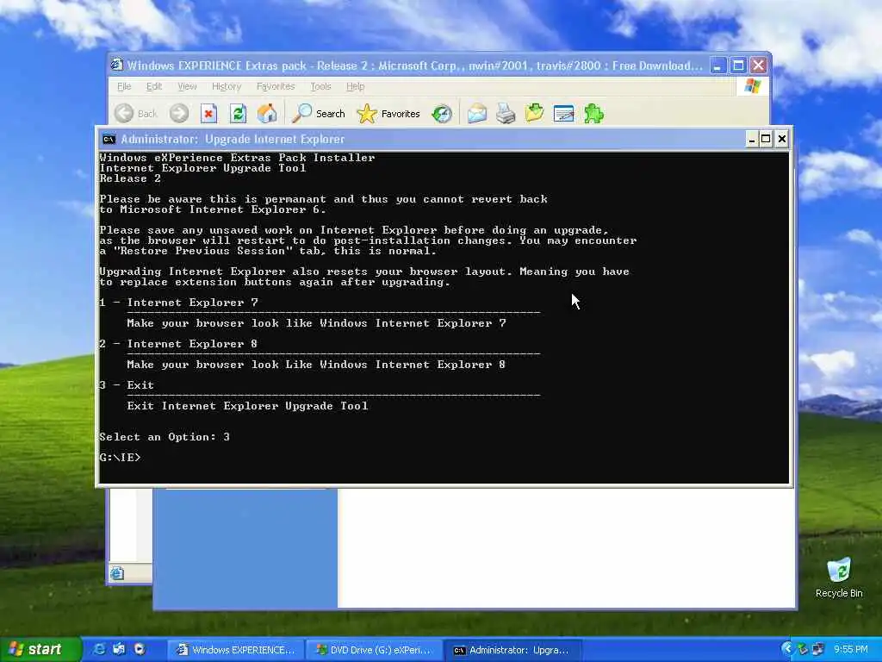Close the Windows EXPERIENCE browser window
This screenshot has height=662, width=882.
pyautogui.click(x=758, y=66)
